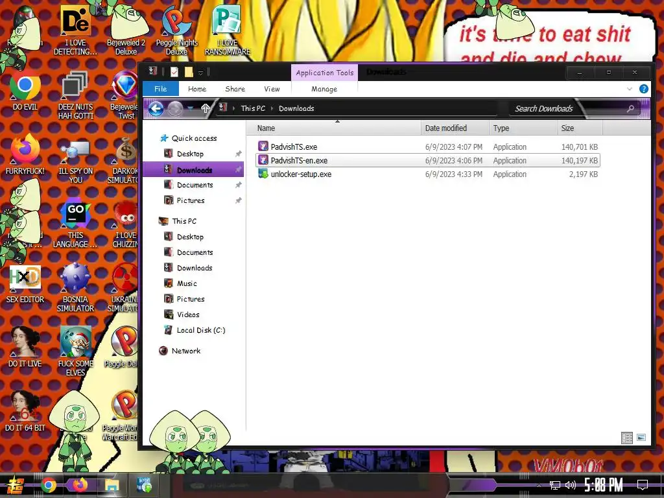This screenshot has height=498, width=664.
Task: Open pinned Desktop under Quick access
Action: 190,154
